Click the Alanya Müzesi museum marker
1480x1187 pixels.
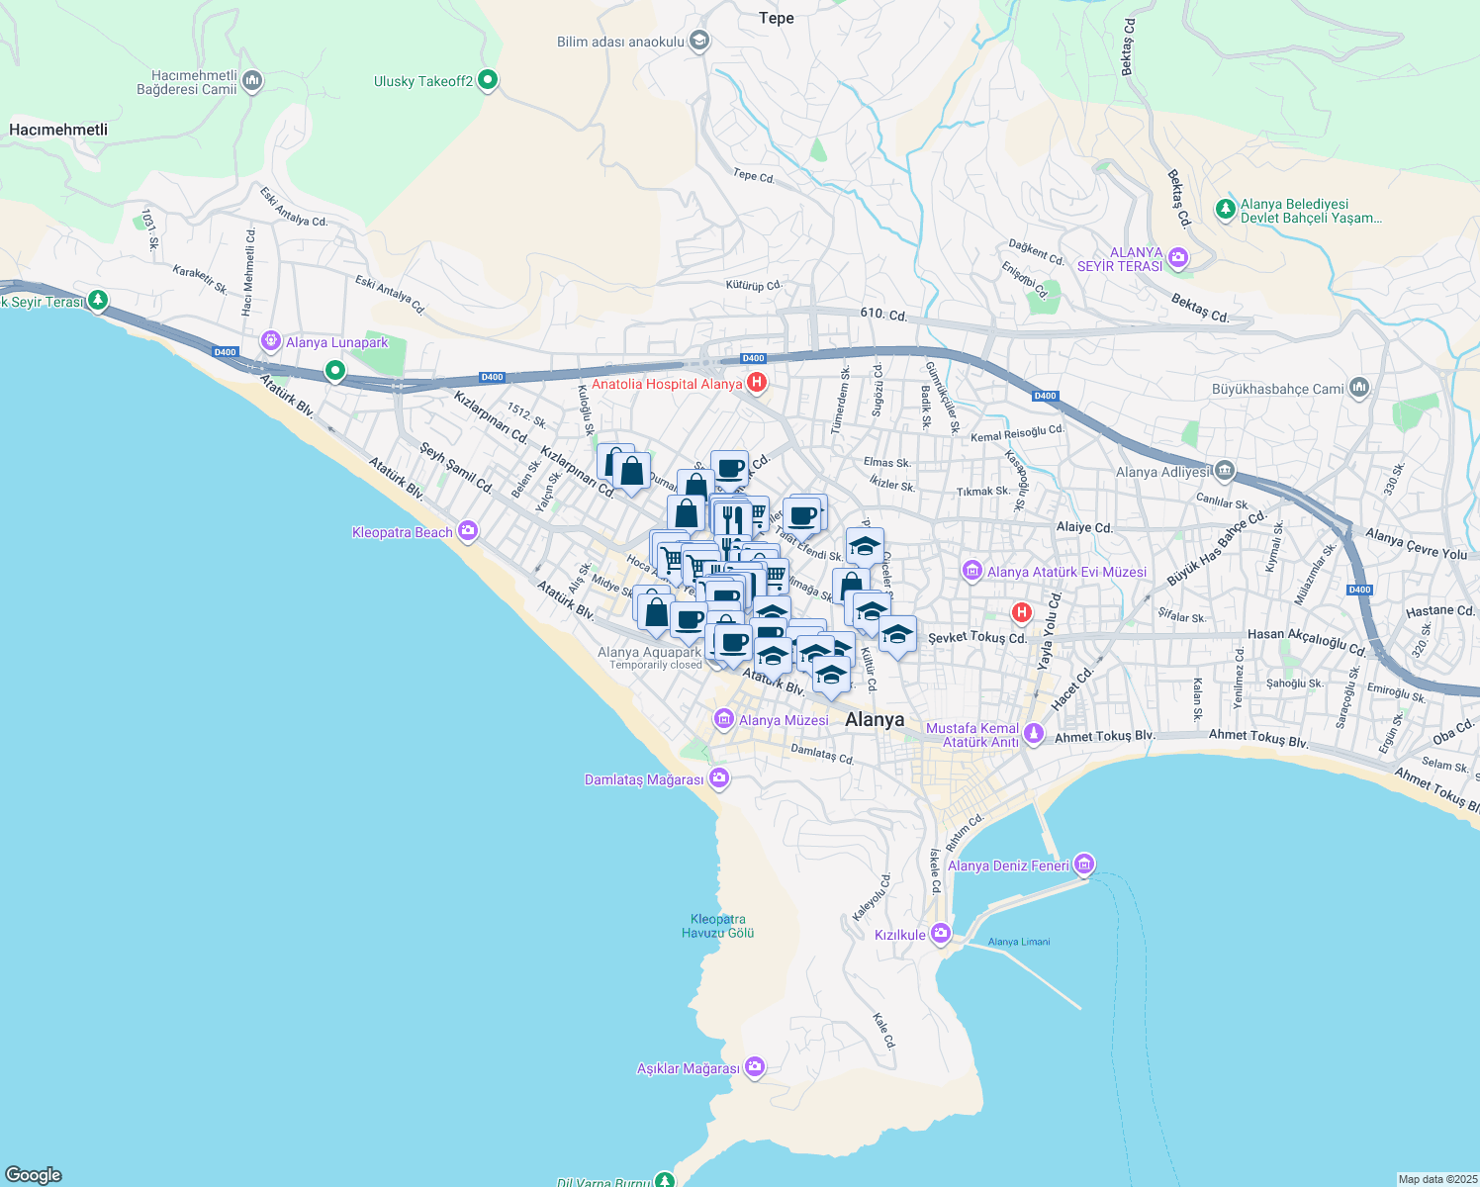point(724,720)
